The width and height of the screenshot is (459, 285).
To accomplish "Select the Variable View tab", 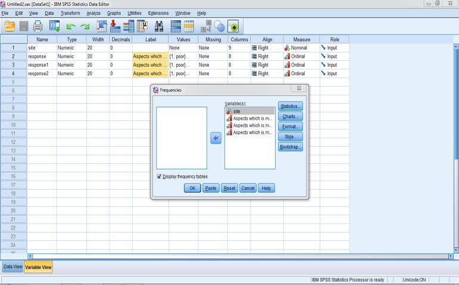I will coord(38,267).
